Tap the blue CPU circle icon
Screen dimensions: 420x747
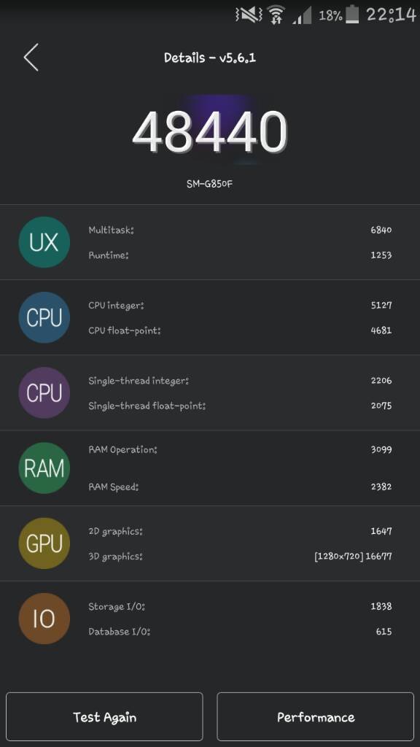click(44, 317)
